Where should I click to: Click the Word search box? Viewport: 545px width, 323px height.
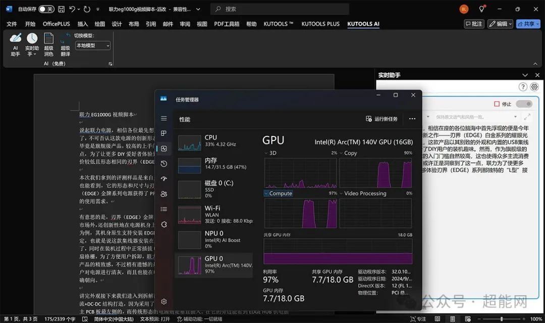point(280,9)
